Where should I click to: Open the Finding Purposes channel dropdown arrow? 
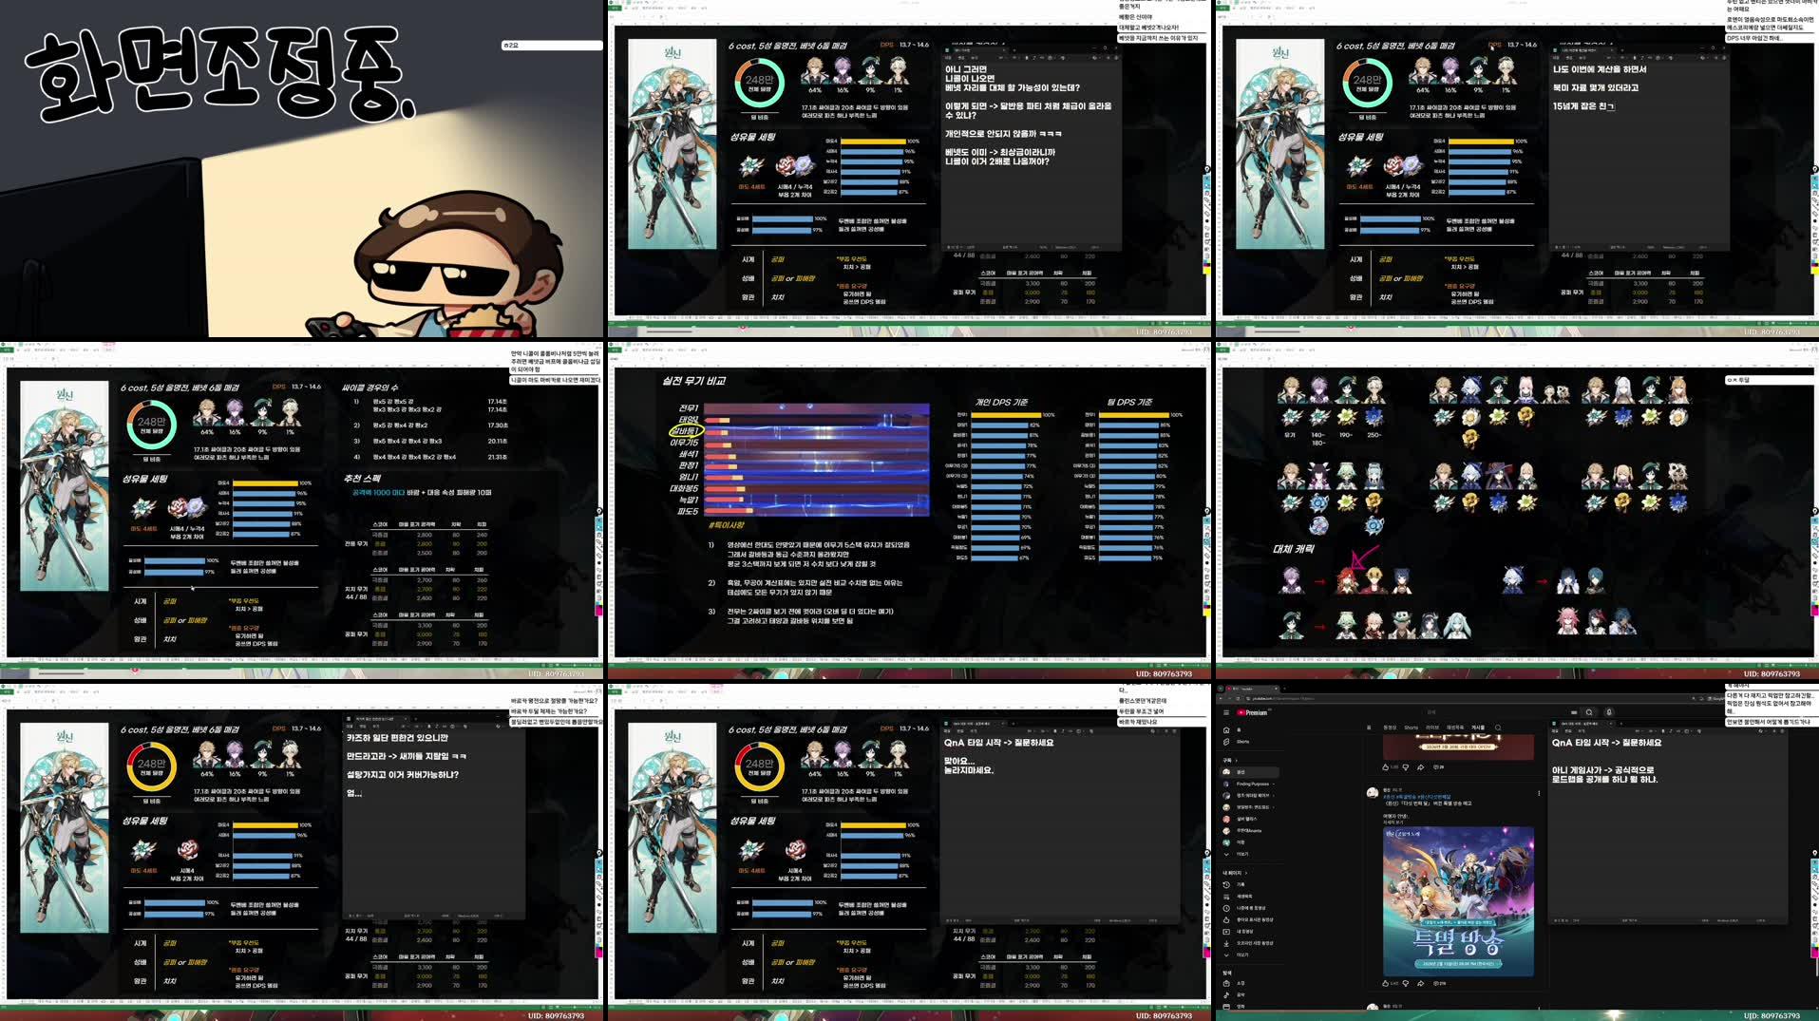point(1274,784)
